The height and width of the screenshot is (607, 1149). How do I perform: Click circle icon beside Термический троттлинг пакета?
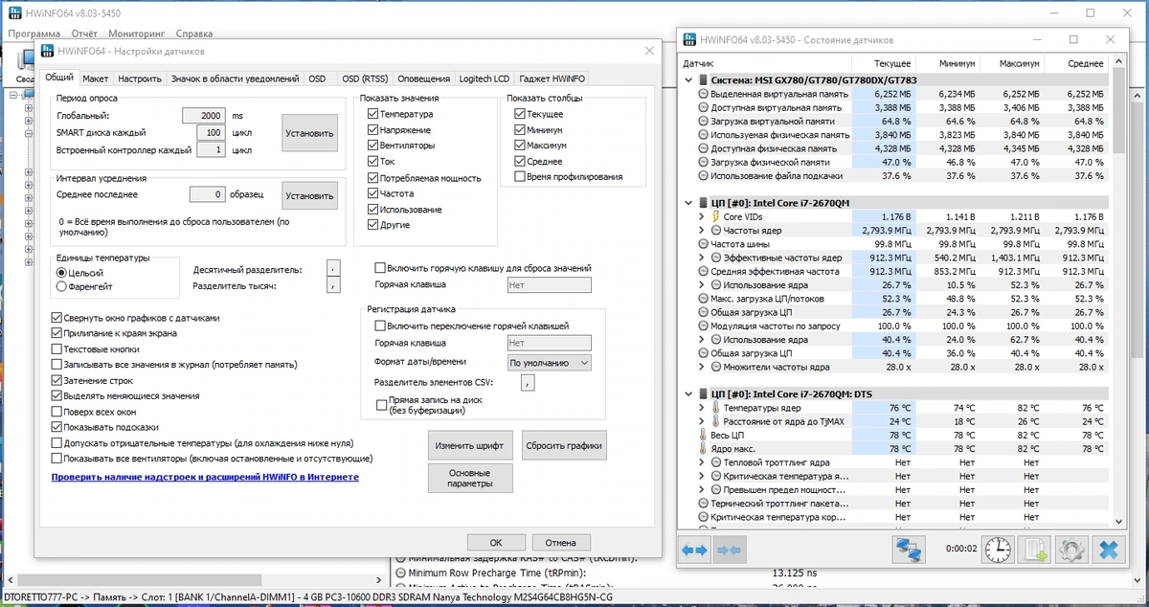click(703, 504)
